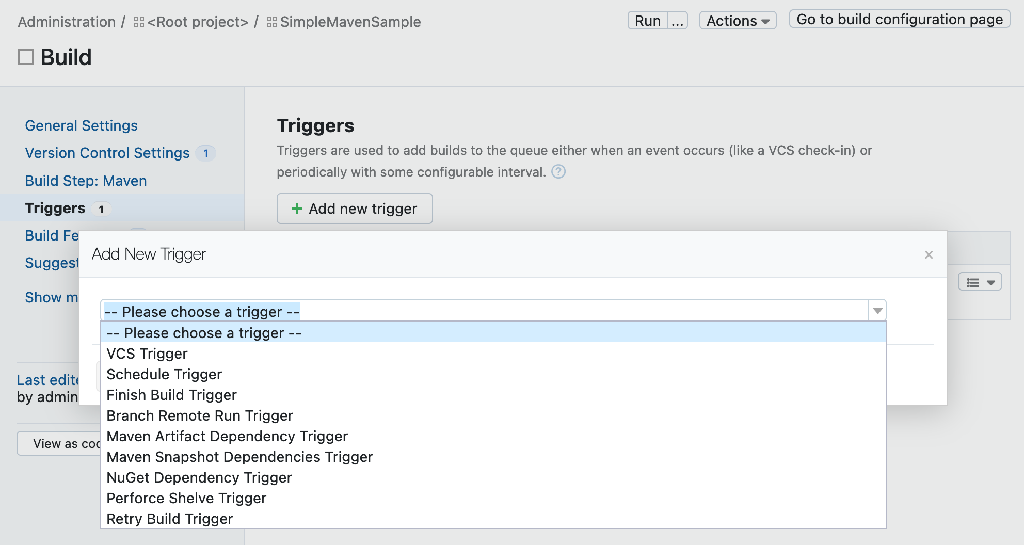Select the VCS Trigger option
1024x545 pixels.
pos(147,354)
